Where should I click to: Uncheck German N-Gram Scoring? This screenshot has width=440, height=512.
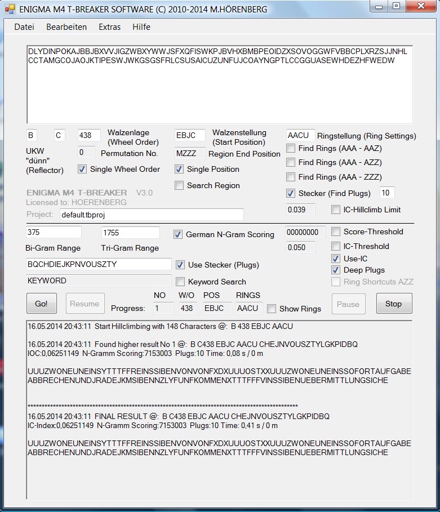click(178, 234)
